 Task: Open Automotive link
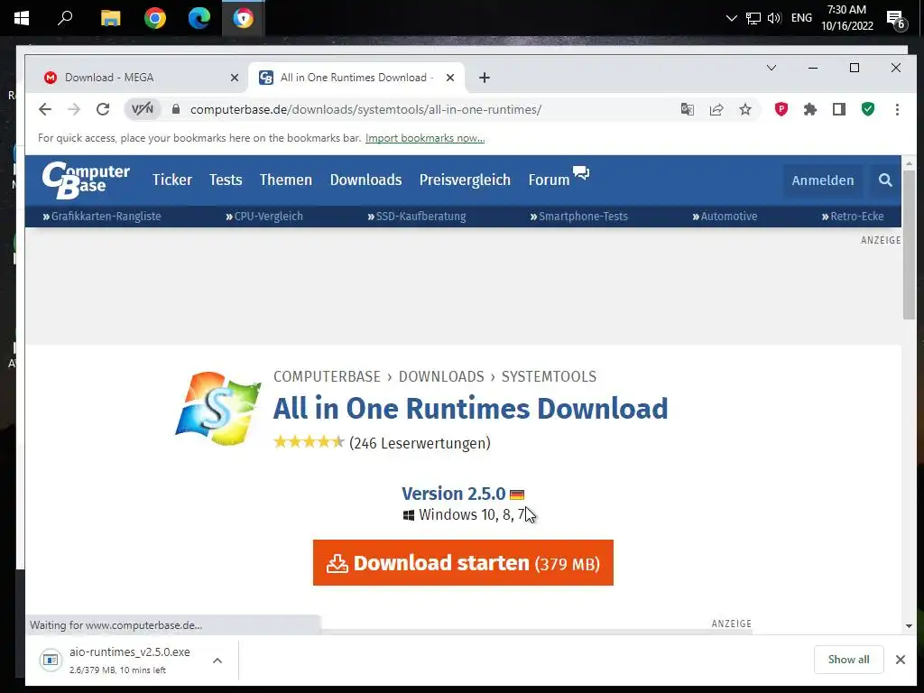click(x=725, y=217)
